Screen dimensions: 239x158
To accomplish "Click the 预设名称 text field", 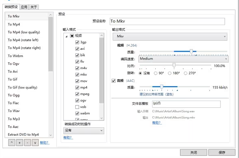I will click(x=167, y=21).
